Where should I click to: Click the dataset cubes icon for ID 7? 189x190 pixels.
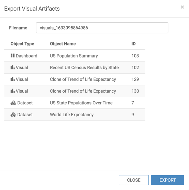point(13,103)
